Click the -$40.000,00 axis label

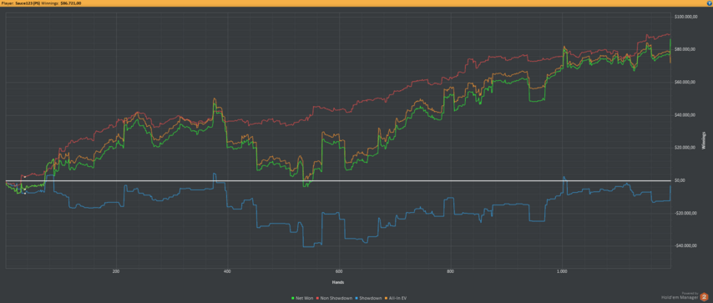[x=686, y=246]
